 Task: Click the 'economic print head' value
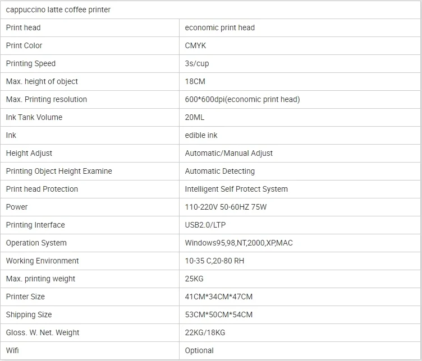pyautogui.click(x=220, y=27)
